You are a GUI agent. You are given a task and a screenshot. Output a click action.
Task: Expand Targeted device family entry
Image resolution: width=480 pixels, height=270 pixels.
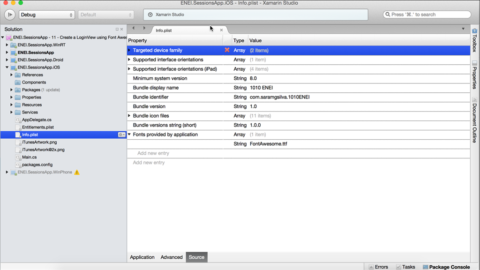click(x=129, y=50)
